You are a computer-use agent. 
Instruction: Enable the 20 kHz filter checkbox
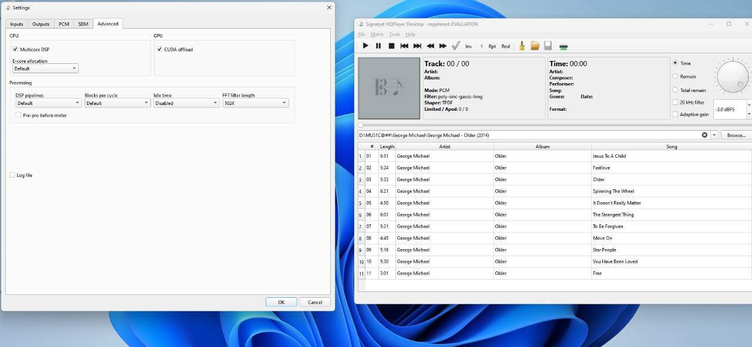click(675, 102)
